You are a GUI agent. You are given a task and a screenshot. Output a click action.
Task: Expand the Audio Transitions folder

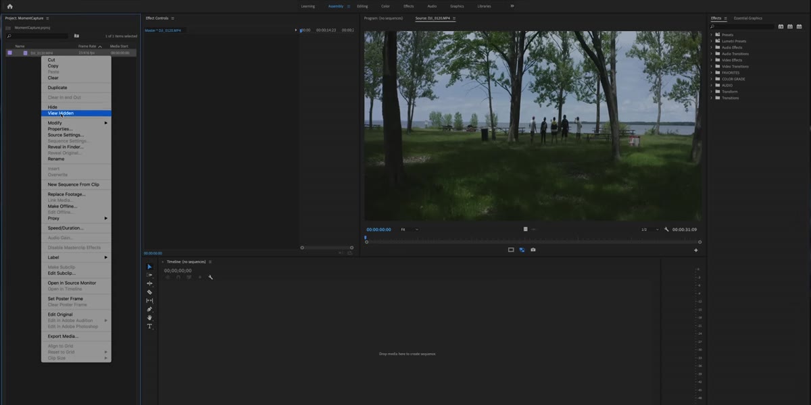pos(711,53)
